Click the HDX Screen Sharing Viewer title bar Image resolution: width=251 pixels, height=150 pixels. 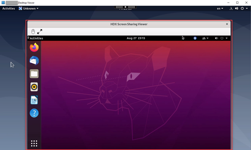click(x=129, y=24)
